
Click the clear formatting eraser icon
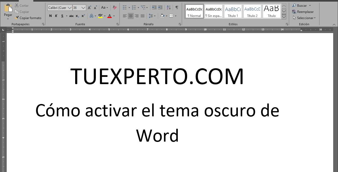pos(115,8)
